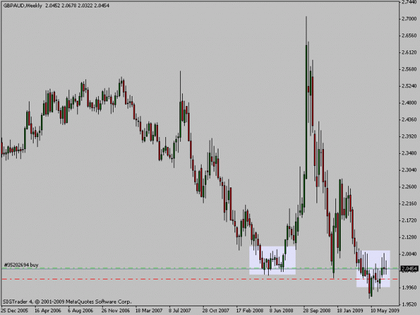Click the 2.3920 price axis label
The width and height of the screenshot is (420, 315).
point(409,136)
